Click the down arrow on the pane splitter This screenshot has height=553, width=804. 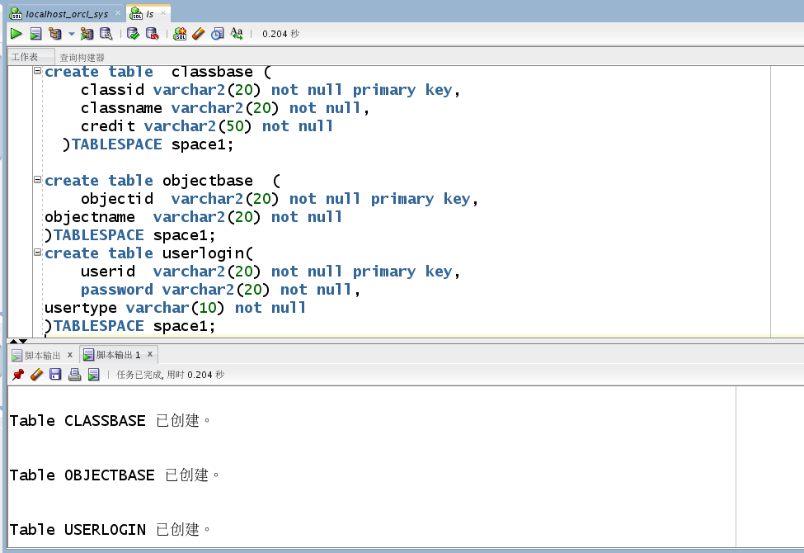[x=23, y=341]
